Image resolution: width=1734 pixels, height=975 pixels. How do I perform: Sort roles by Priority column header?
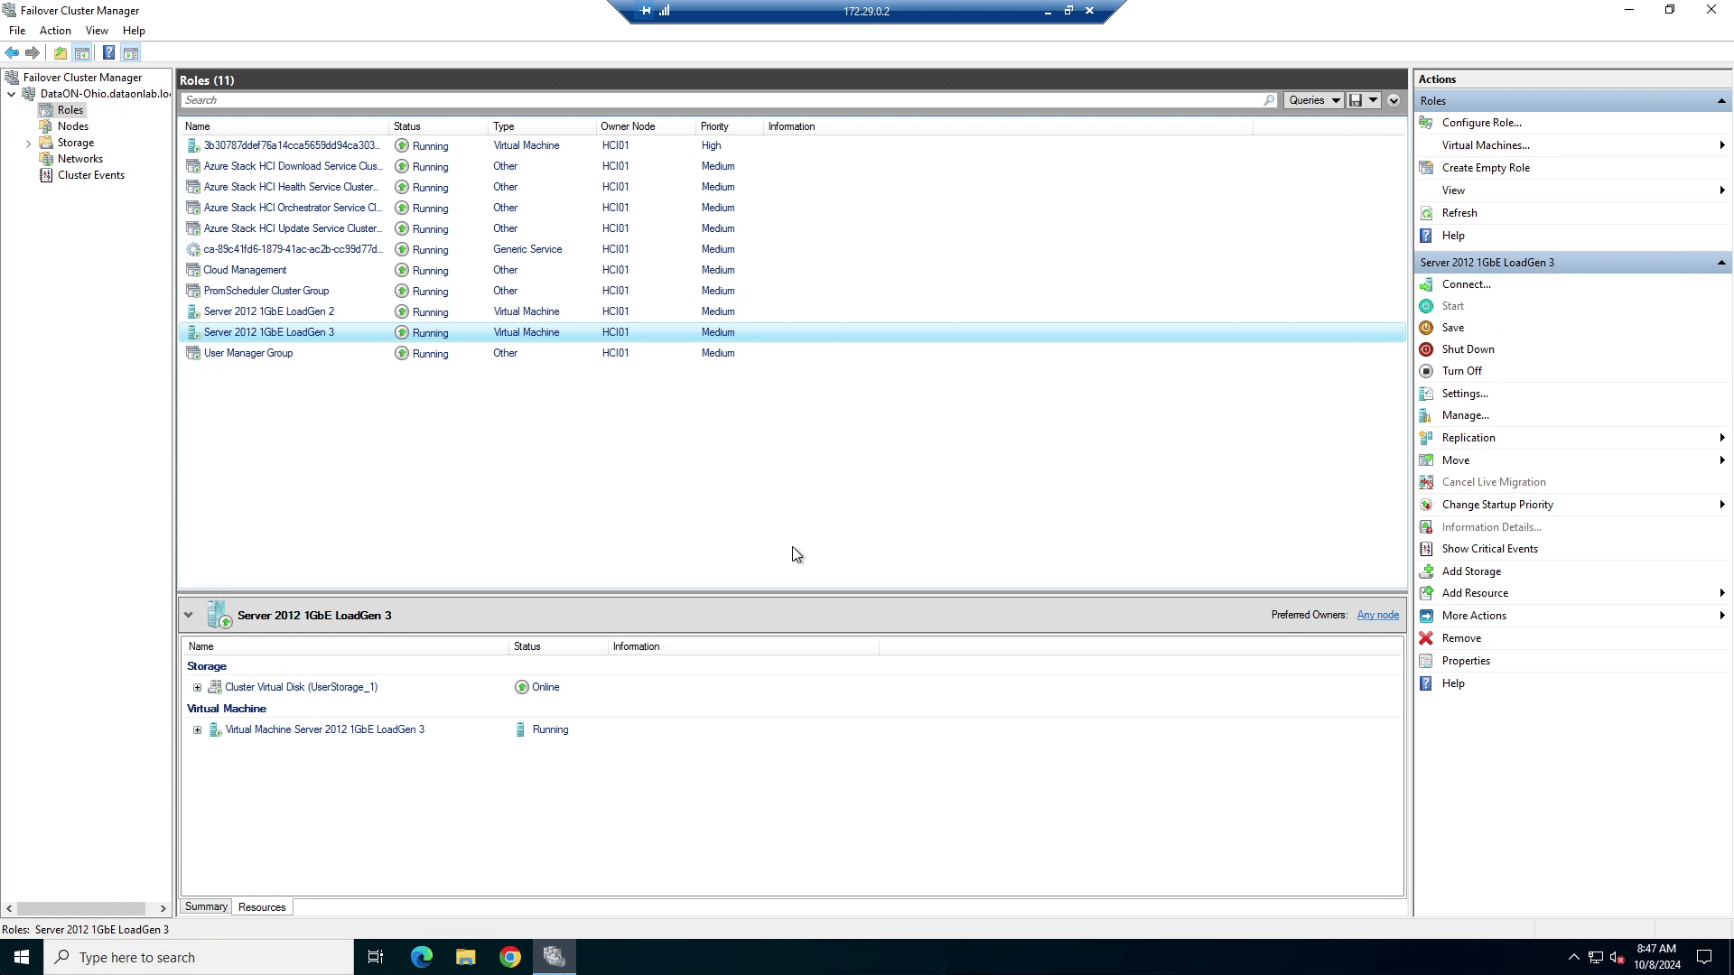(x=730, y=126)
